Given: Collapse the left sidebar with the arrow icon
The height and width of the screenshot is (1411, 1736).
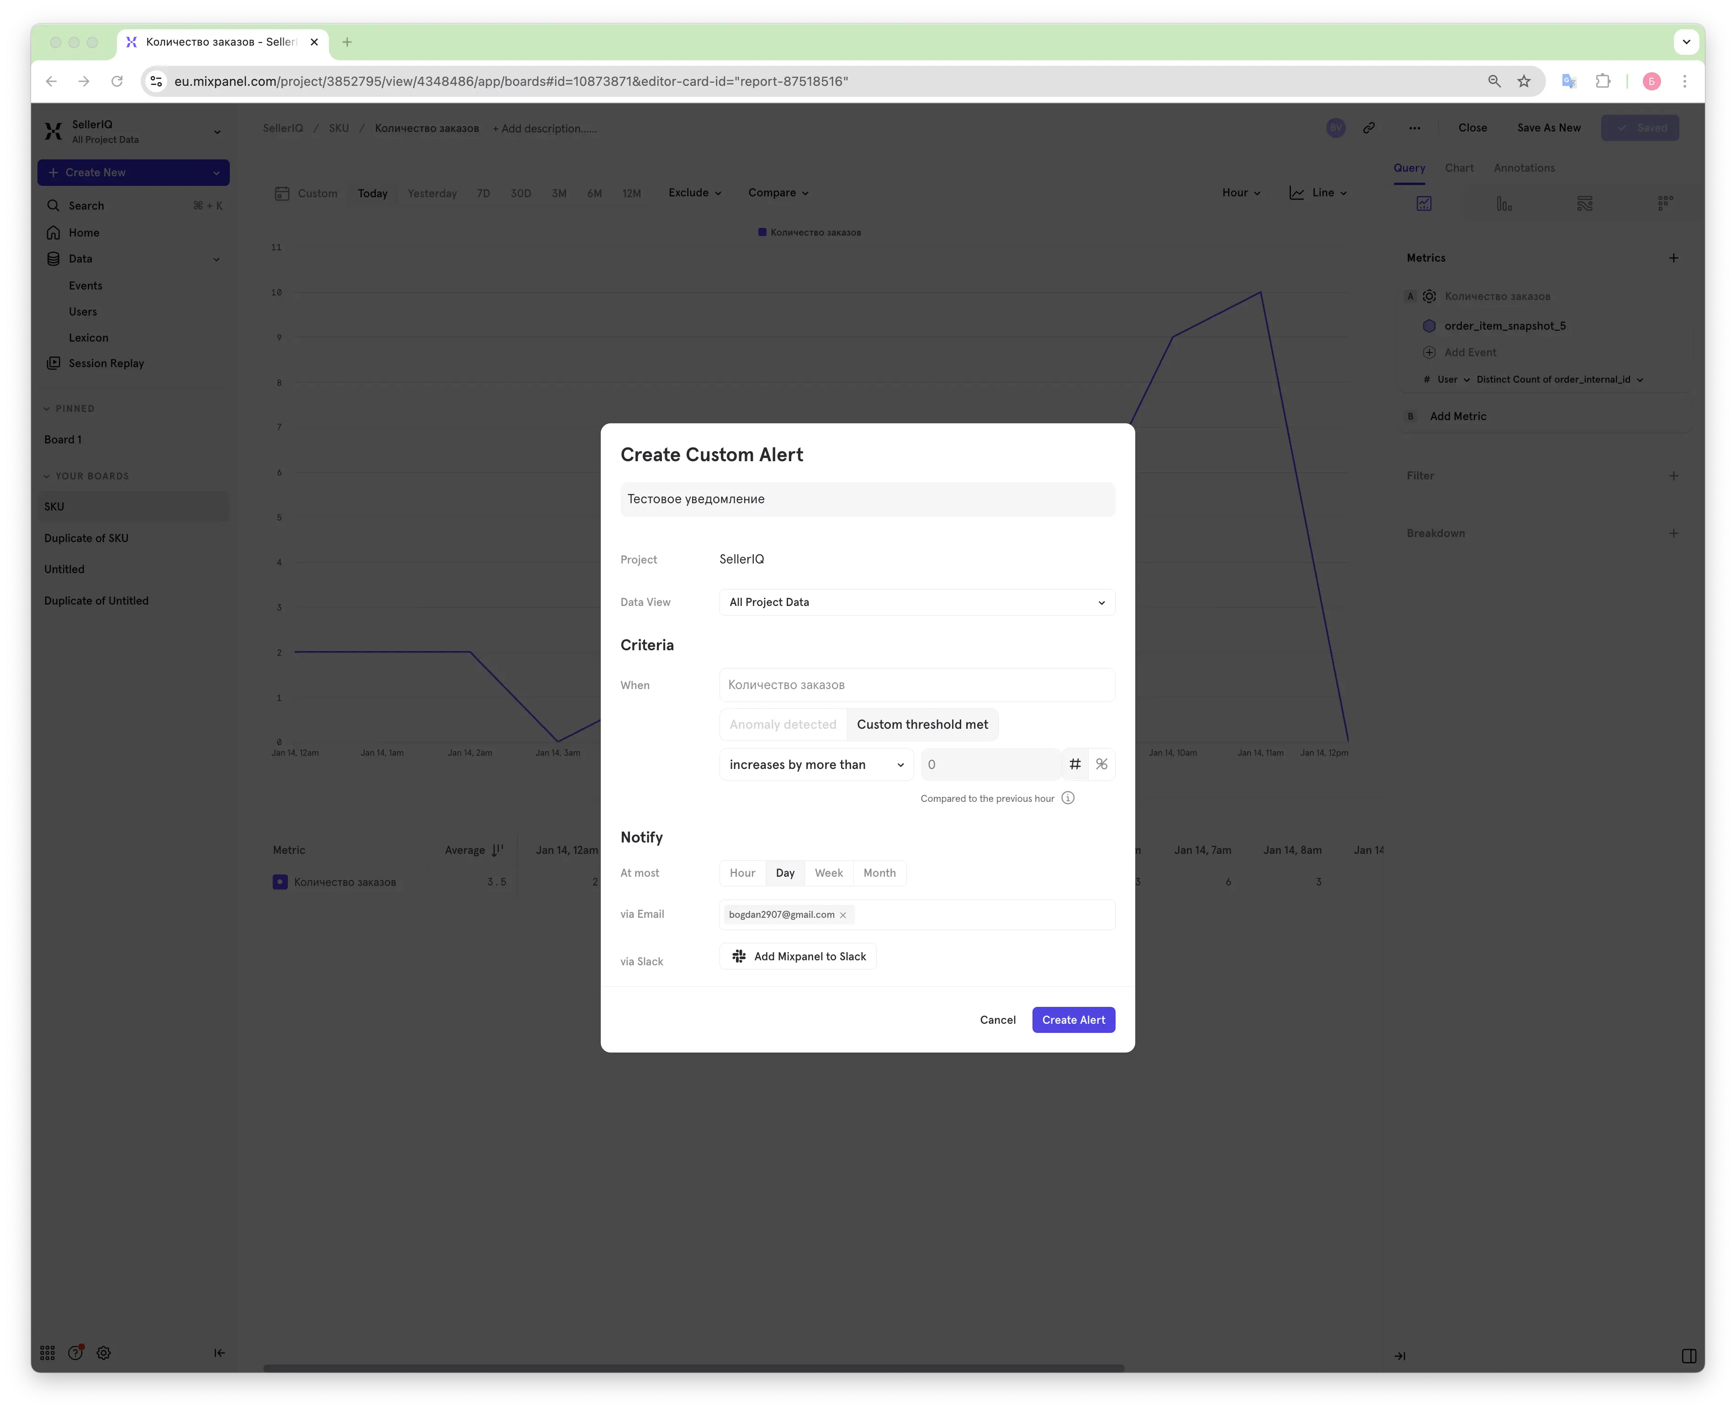Looking at the screenshot, I should 220,1353.
